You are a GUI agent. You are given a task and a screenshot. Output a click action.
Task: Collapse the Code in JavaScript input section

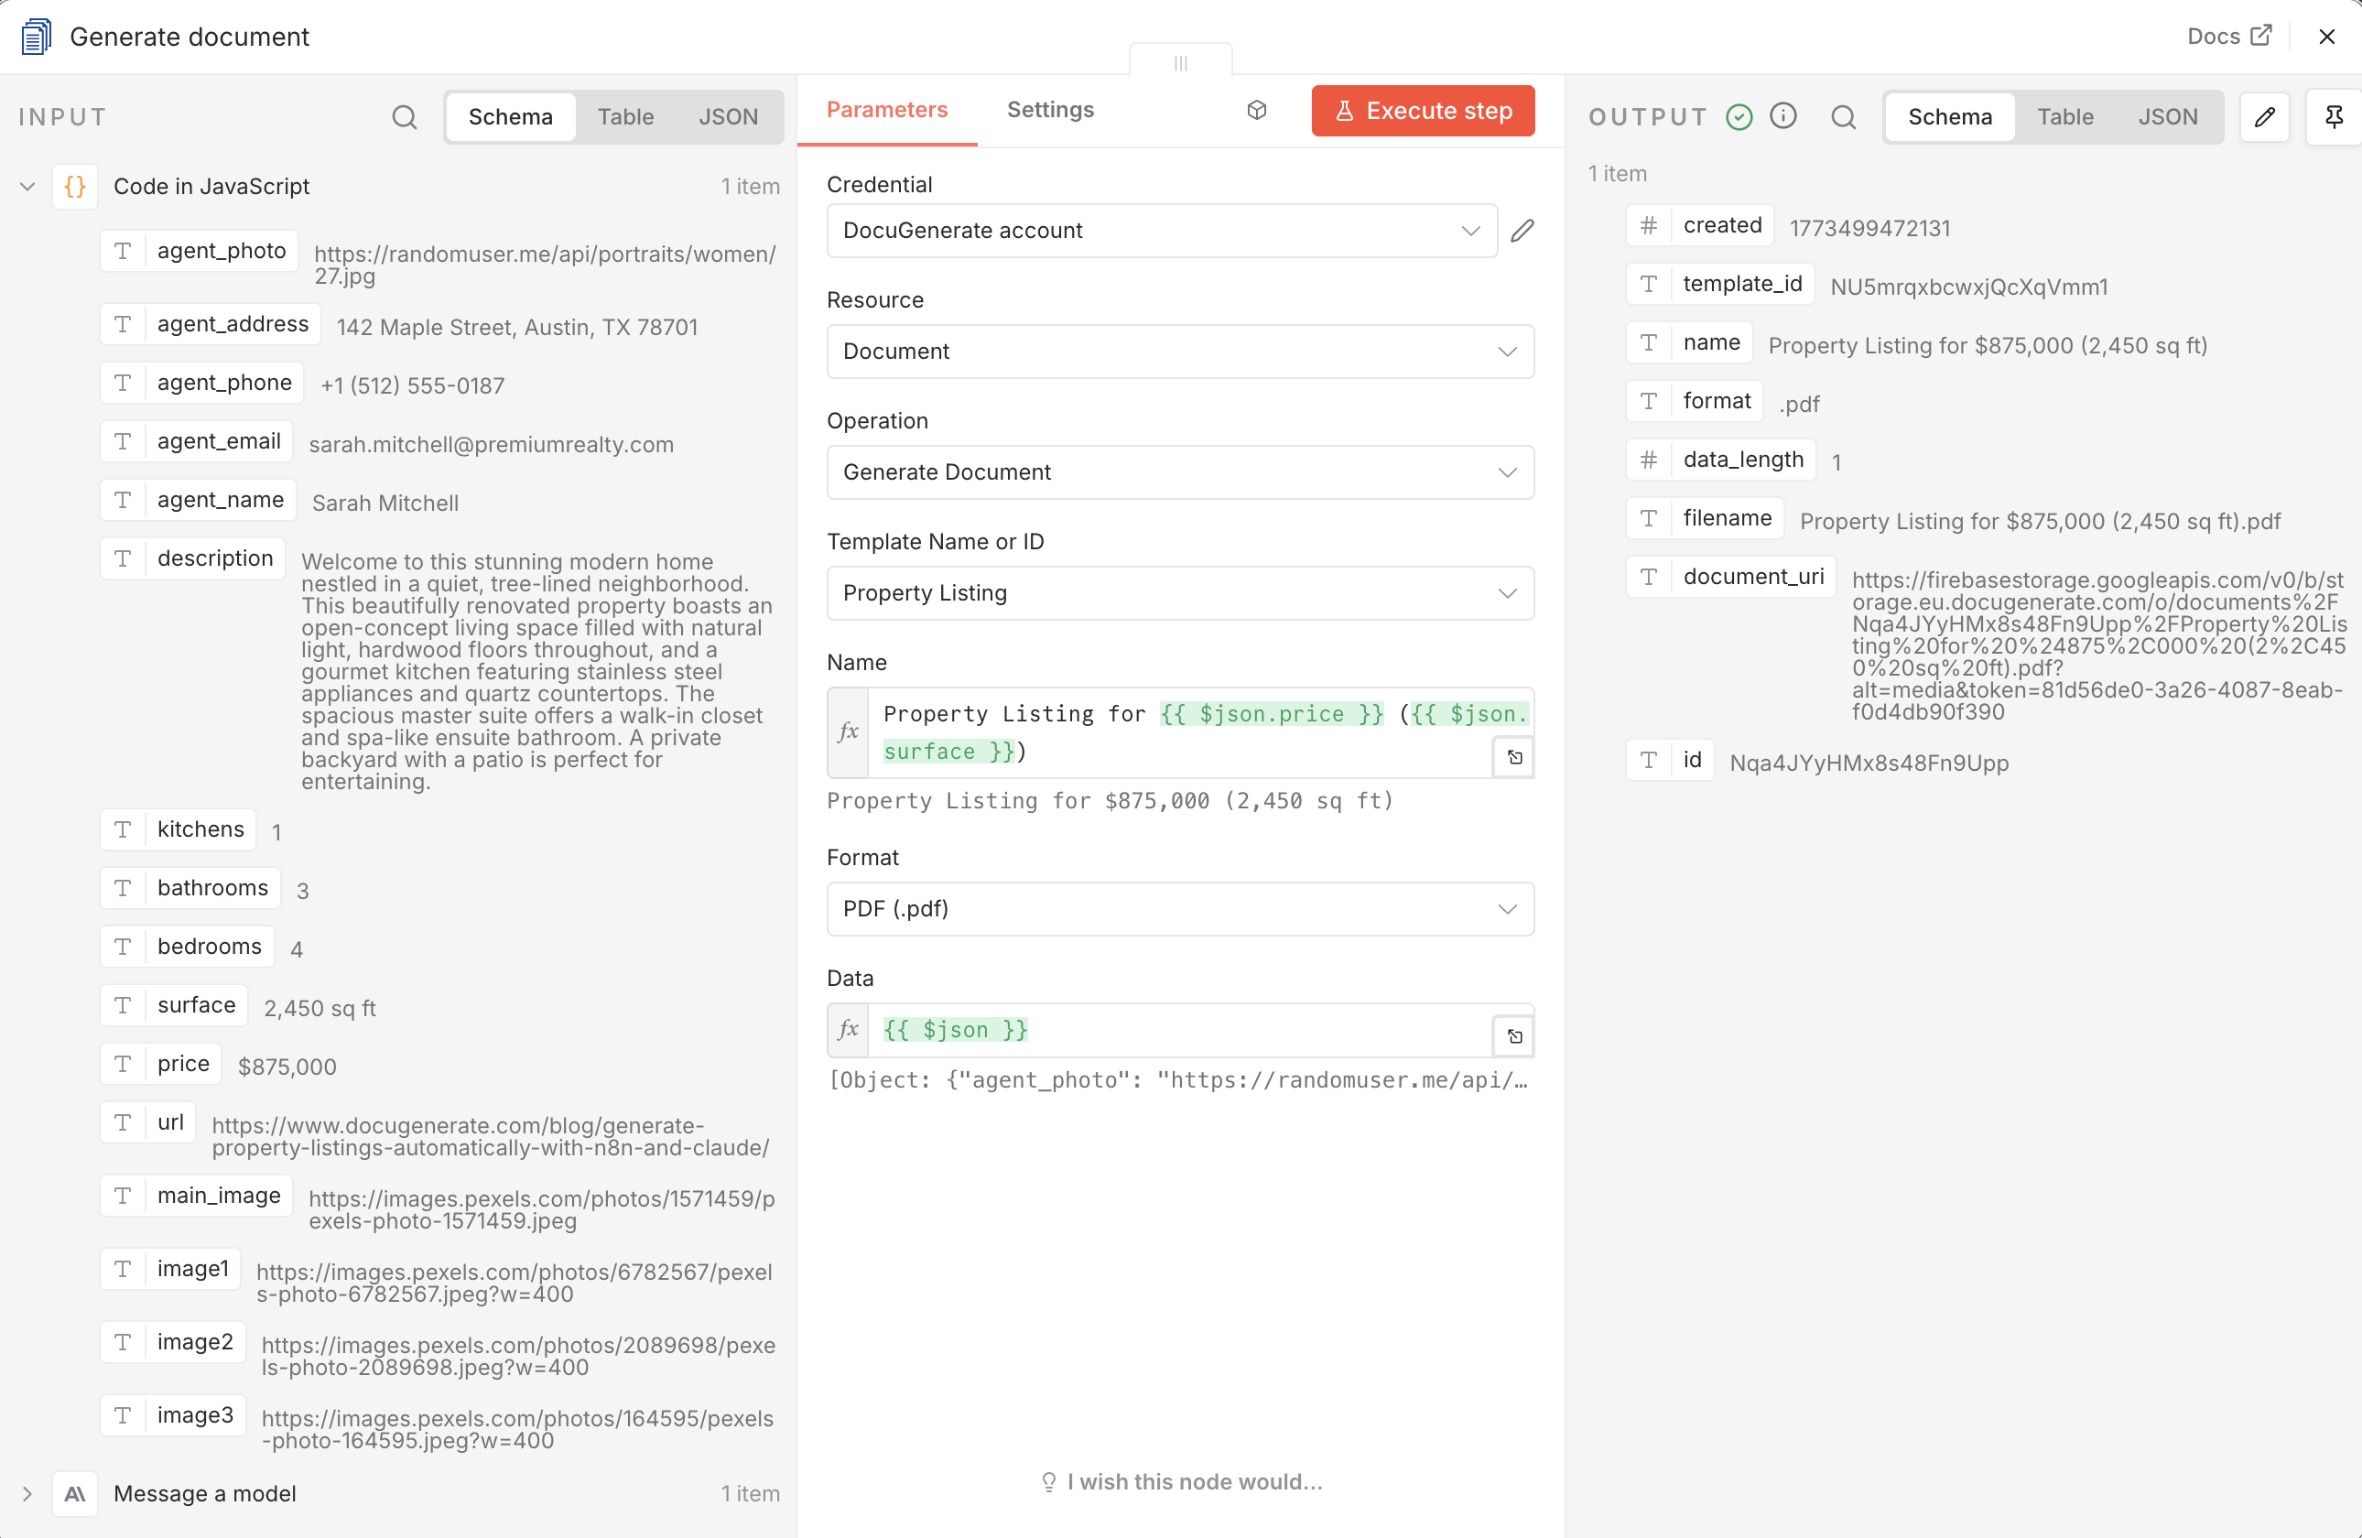[x=27, y=186]
